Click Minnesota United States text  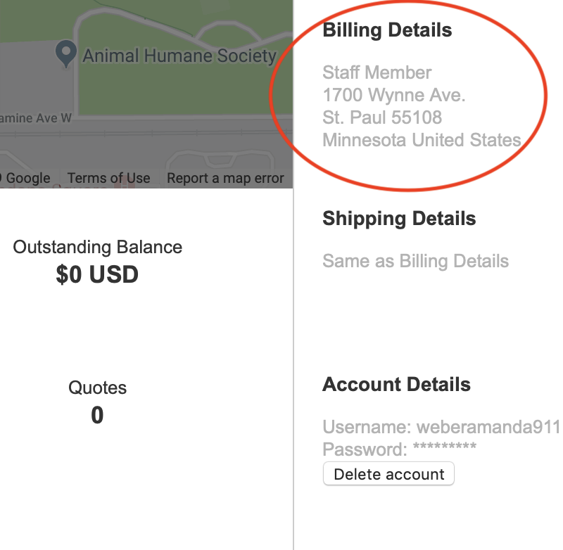pyautogui.click(x=422, y=140)
